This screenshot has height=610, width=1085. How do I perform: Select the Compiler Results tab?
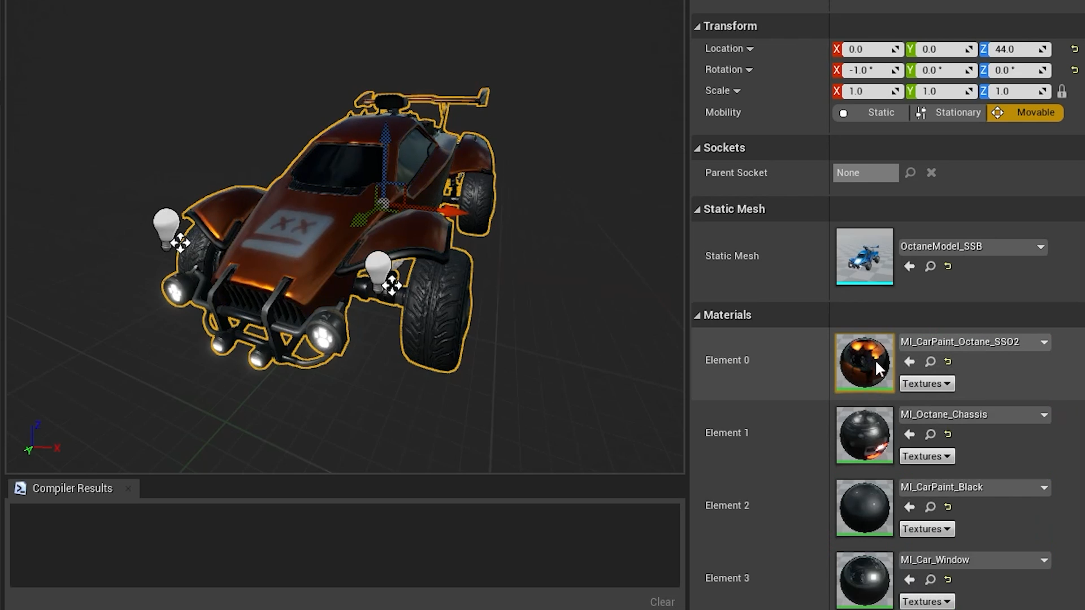click(72, 489)
